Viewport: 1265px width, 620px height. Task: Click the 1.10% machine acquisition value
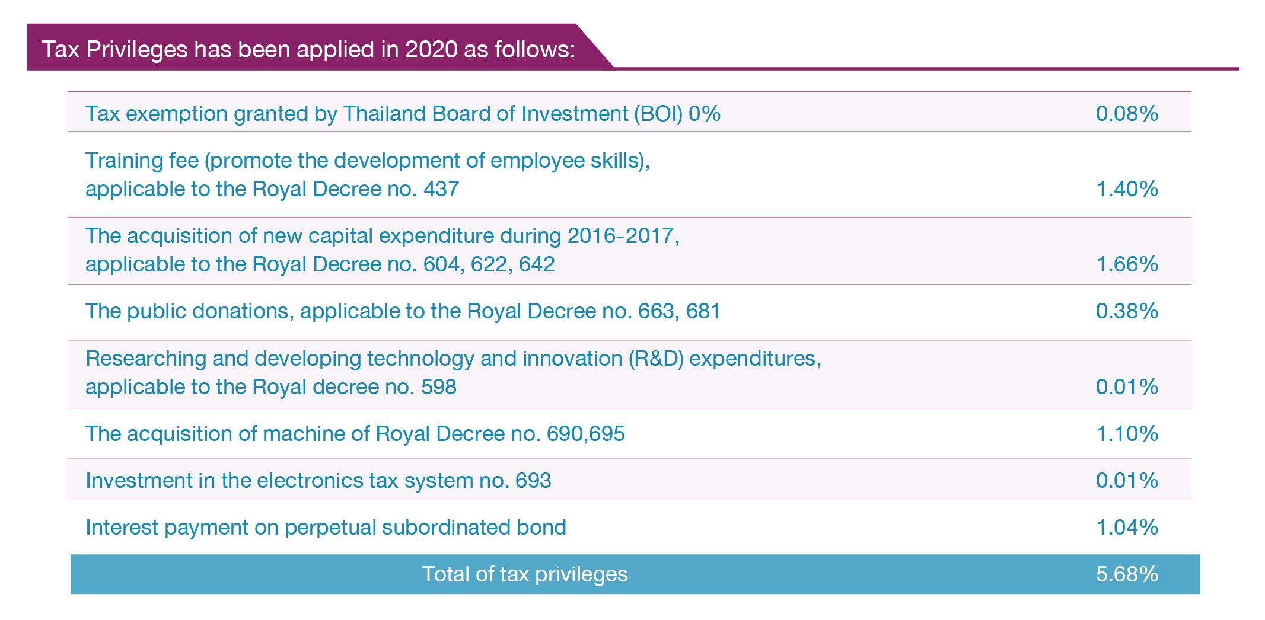coord(1127,433)
